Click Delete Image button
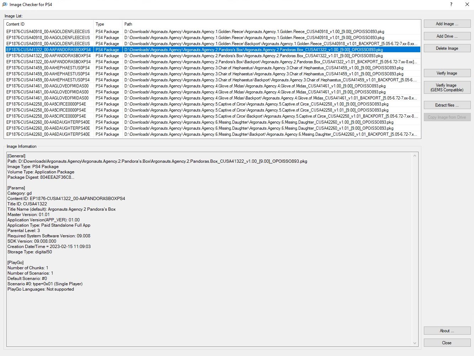The width and height of the screenshot is (474, 356). 447,48
